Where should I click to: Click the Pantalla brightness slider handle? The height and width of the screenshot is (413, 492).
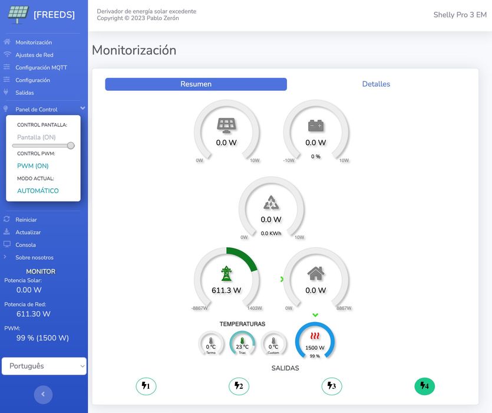(71, 145)
